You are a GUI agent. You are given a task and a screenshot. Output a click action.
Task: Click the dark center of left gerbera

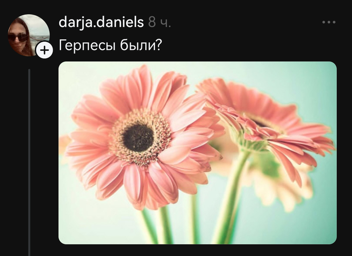coord(138,138)
